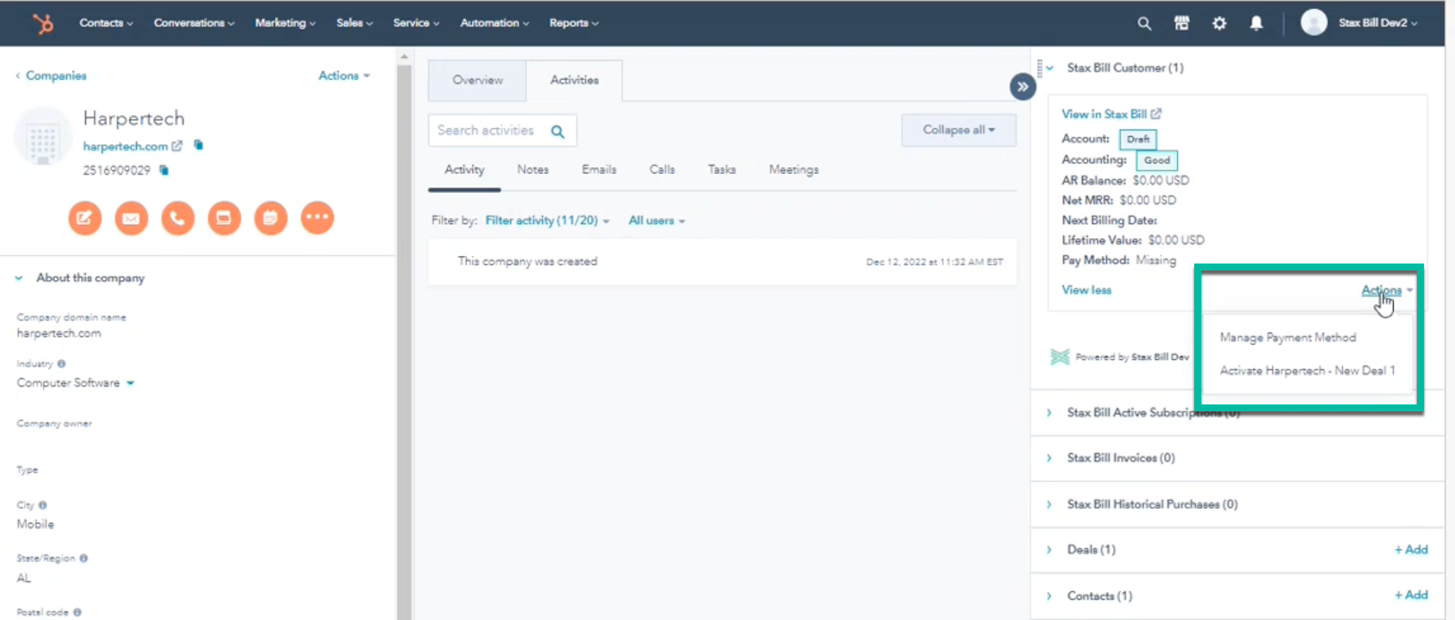Open the Automation menu
The image size is (1455, 620).
[494, 23]
